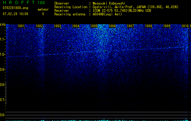Click the observer name Masayuki Kobayashi
This screenshot has width=191, height=121.
pos(109,3)
